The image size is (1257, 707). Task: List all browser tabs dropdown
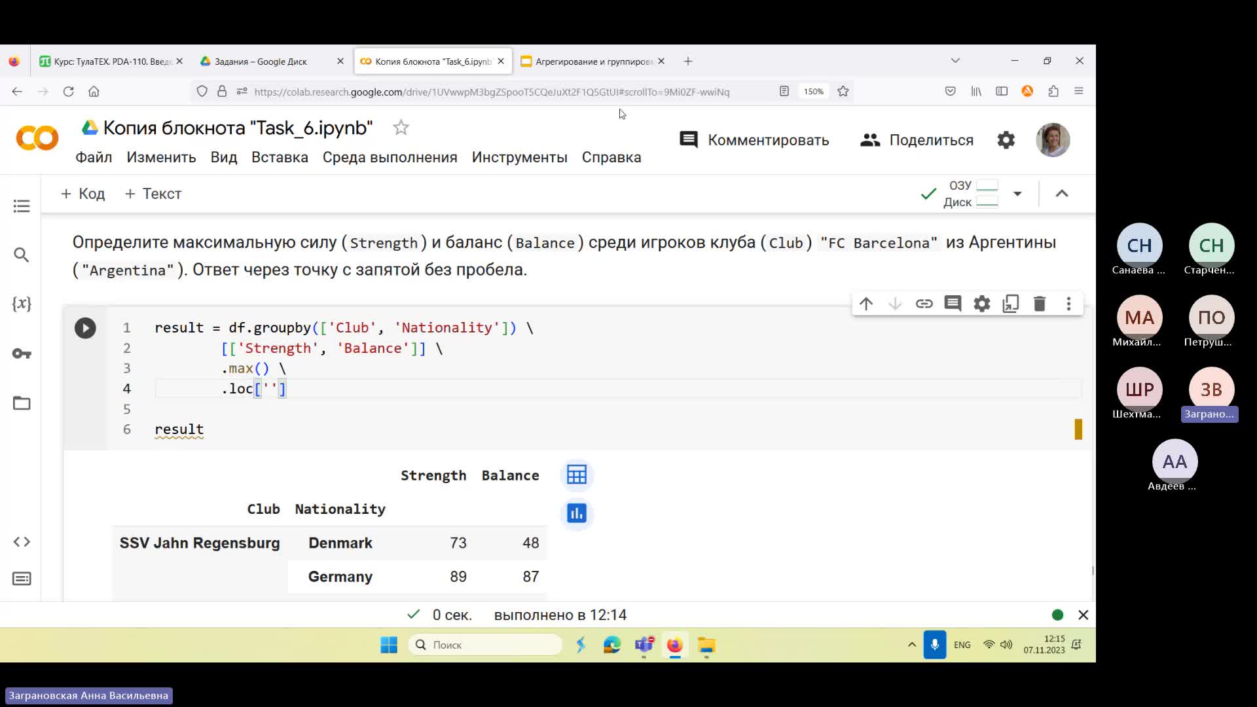click(x=955, y=61)
